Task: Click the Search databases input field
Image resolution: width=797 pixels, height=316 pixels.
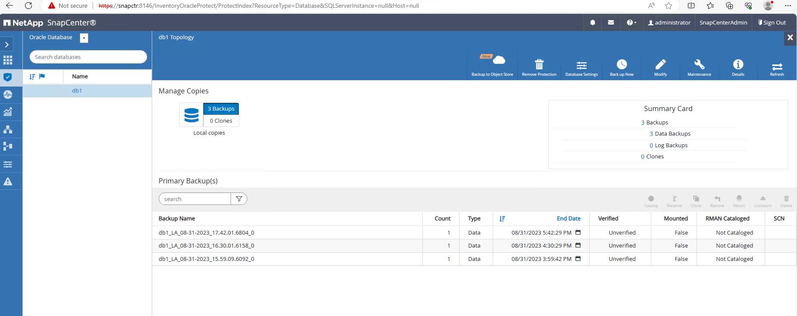Action: [88, 57]
